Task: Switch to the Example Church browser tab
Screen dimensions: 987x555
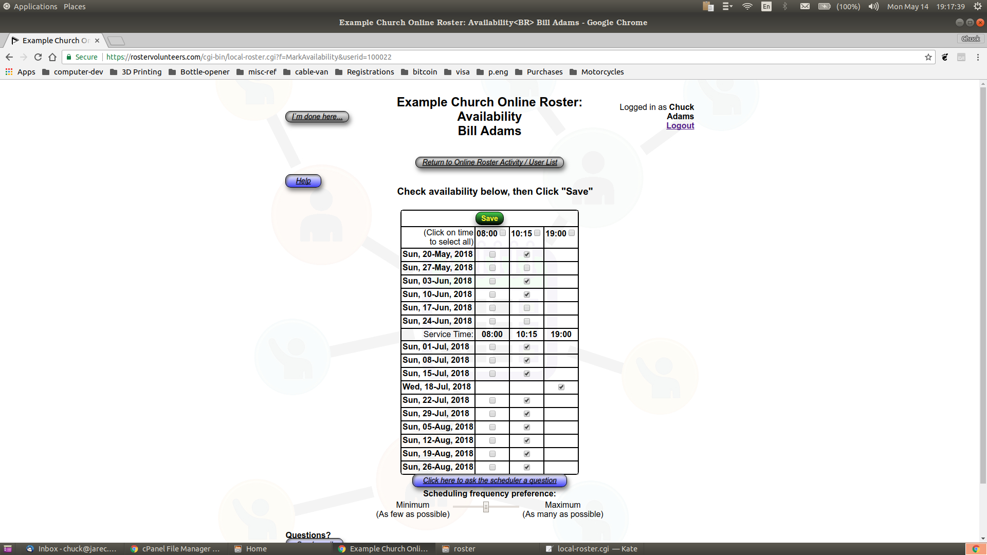Action: [x=51, y=40]
